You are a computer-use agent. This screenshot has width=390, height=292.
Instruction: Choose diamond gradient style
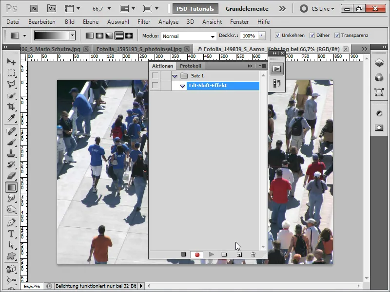pos(129,36)
